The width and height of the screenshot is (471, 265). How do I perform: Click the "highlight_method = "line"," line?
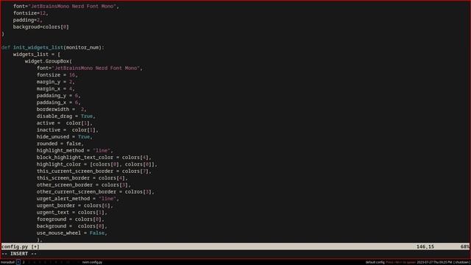(75, 150)
